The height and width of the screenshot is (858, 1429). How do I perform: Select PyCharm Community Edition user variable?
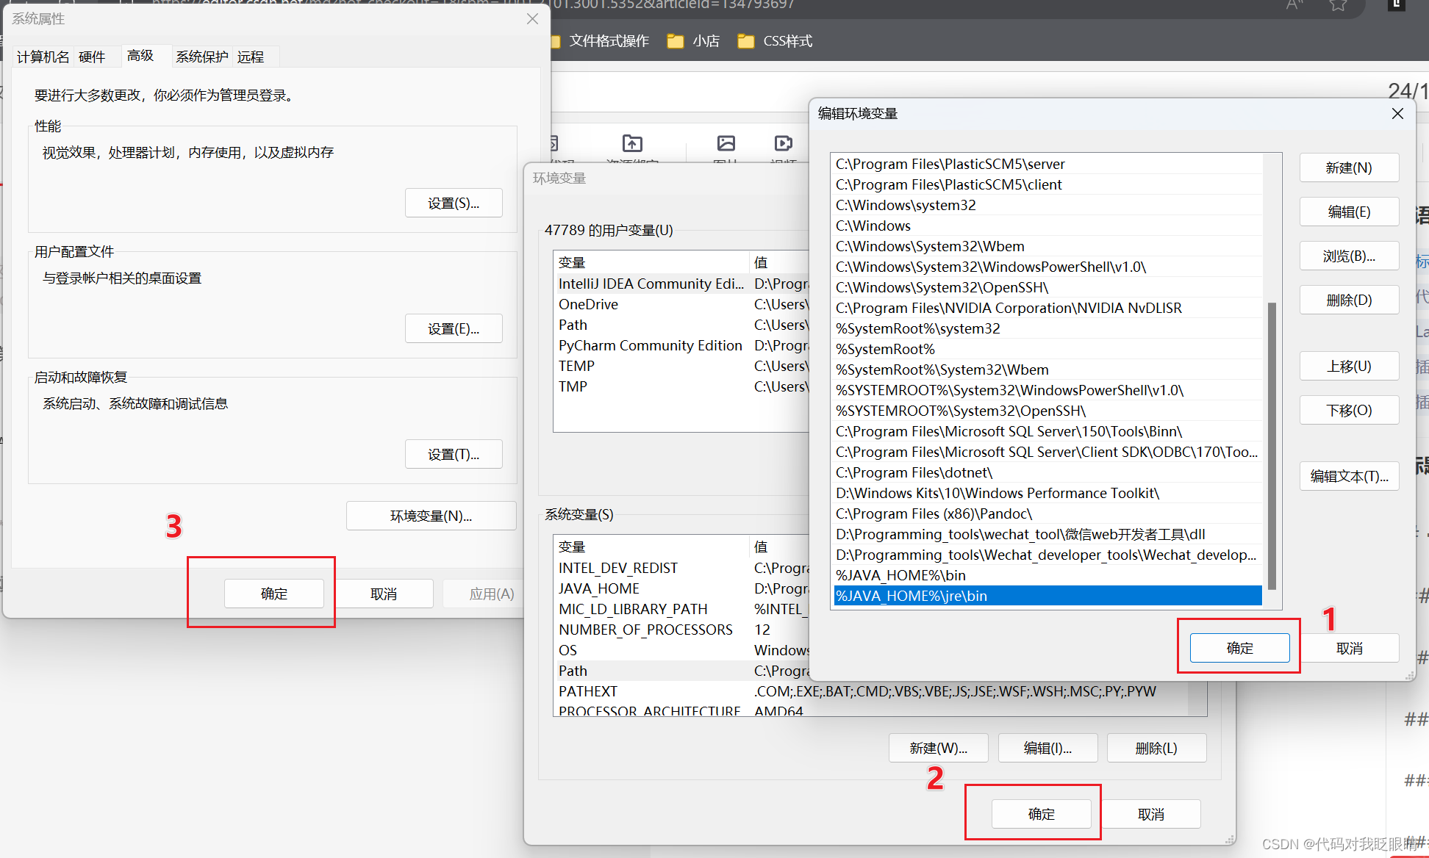[x=681, y=345]
